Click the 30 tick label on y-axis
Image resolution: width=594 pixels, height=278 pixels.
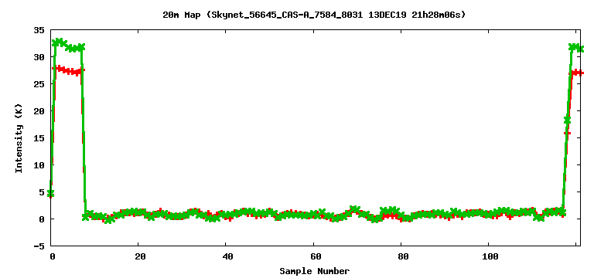coord(39,56)
